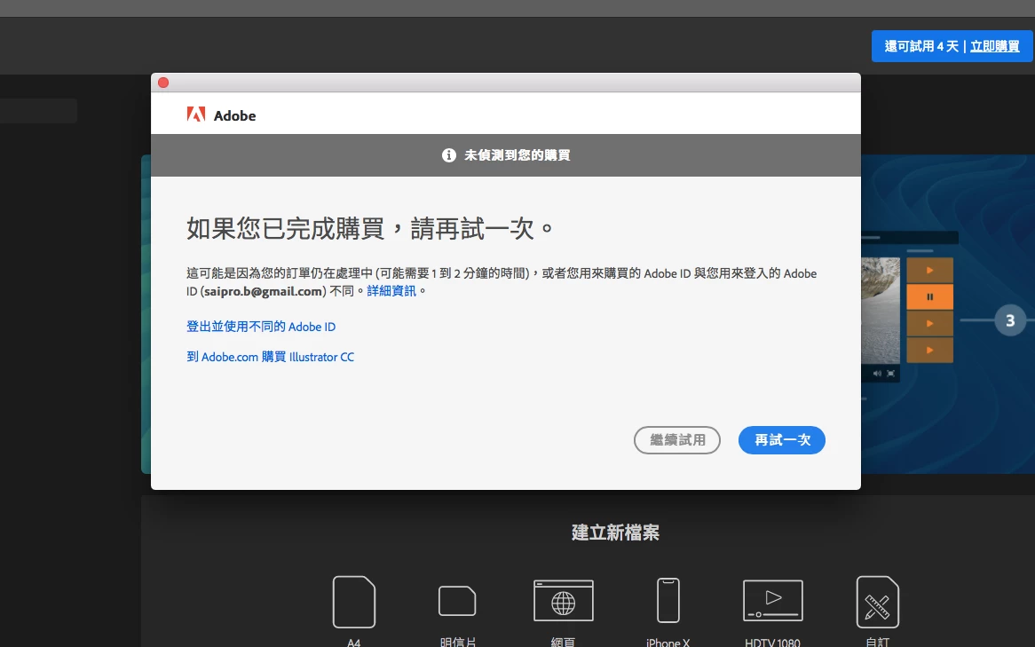Click the 繼續試用 button

[x=677, y=440]
